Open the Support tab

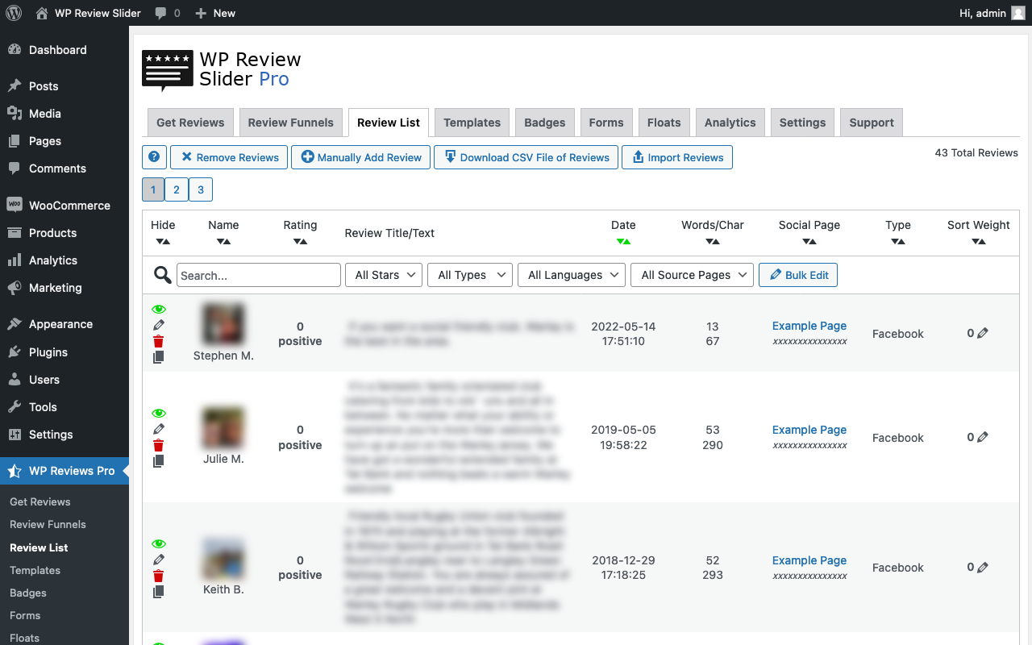point(872,123)
